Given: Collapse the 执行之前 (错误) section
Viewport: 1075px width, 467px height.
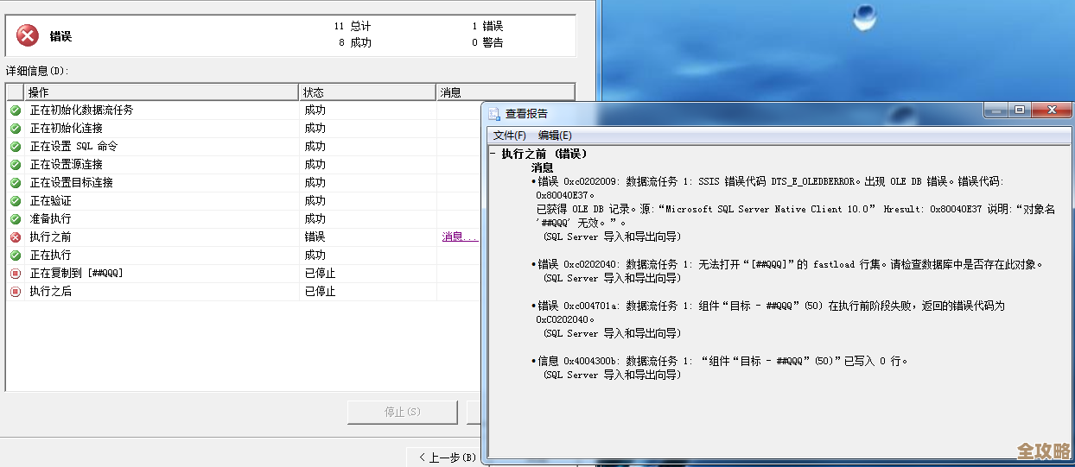Looking at the screenshot, I should click(493, 154).
